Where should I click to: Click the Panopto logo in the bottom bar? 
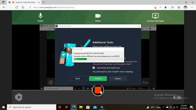19,97
